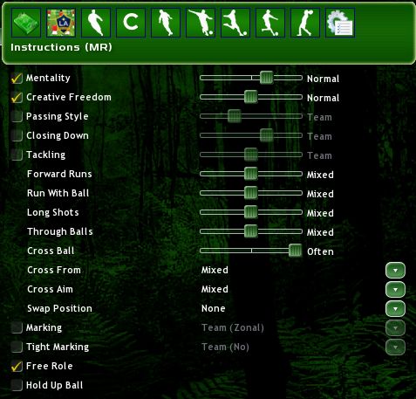Click the Passing Style slider handle

tap(235, 116)
